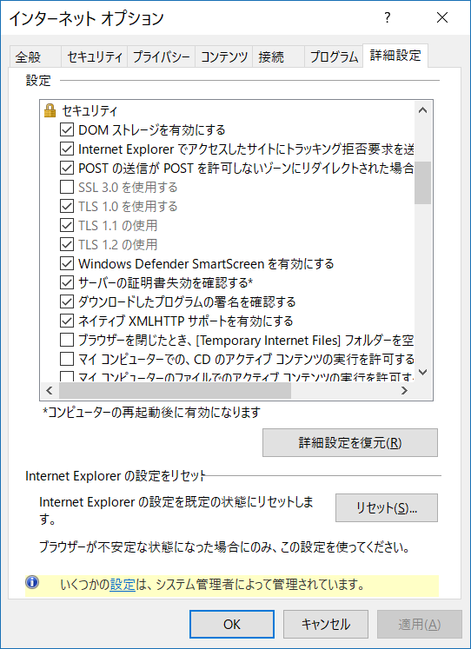
Task: Open the 全般 tab
Action: click(x=35, y=56)
